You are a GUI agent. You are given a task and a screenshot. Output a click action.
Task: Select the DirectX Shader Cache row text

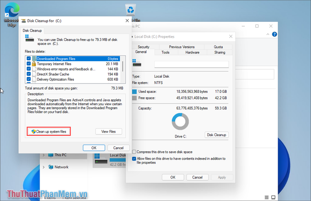[53, 74]
